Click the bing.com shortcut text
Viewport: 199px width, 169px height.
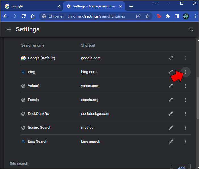tap(89, 72)
